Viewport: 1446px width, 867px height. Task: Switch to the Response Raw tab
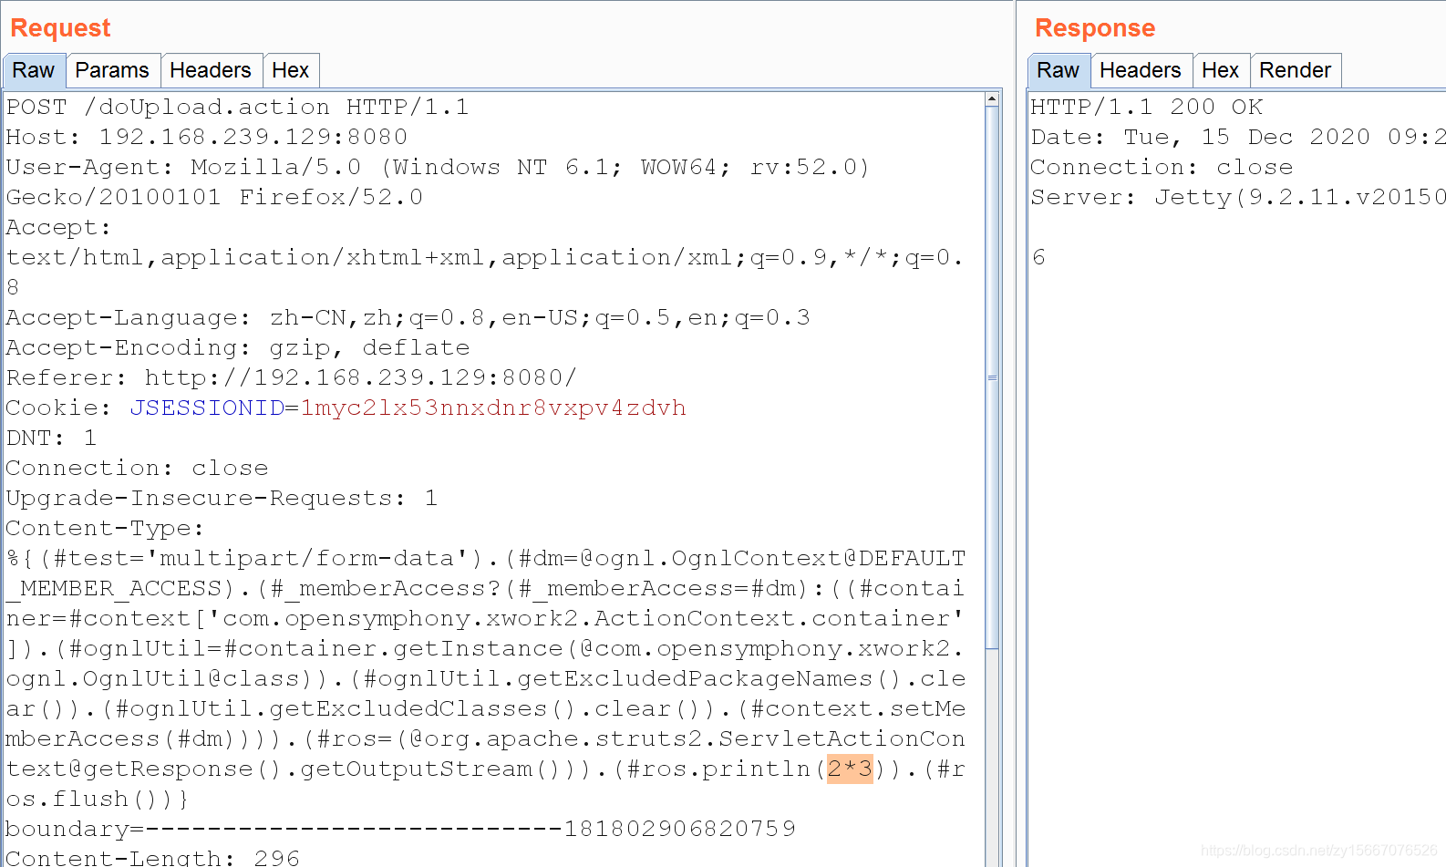(x=1059, y=70)
